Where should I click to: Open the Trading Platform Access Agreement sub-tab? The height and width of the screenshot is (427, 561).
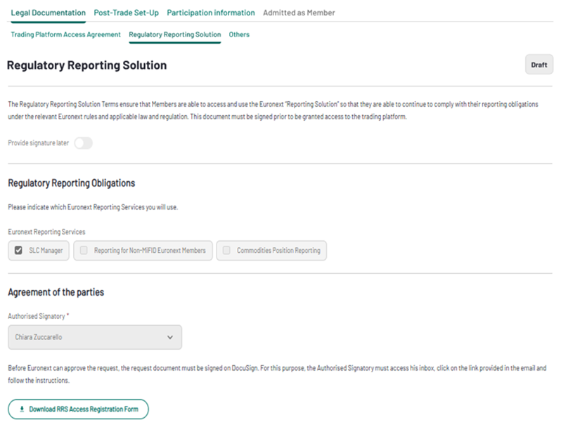pyautogui.click(x=65, y=34)
